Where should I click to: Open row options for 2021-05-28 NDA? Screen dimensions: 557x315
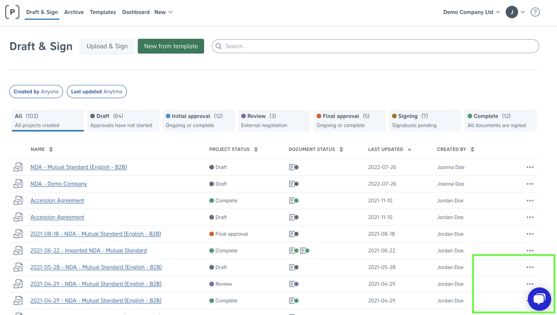[530, 267]
